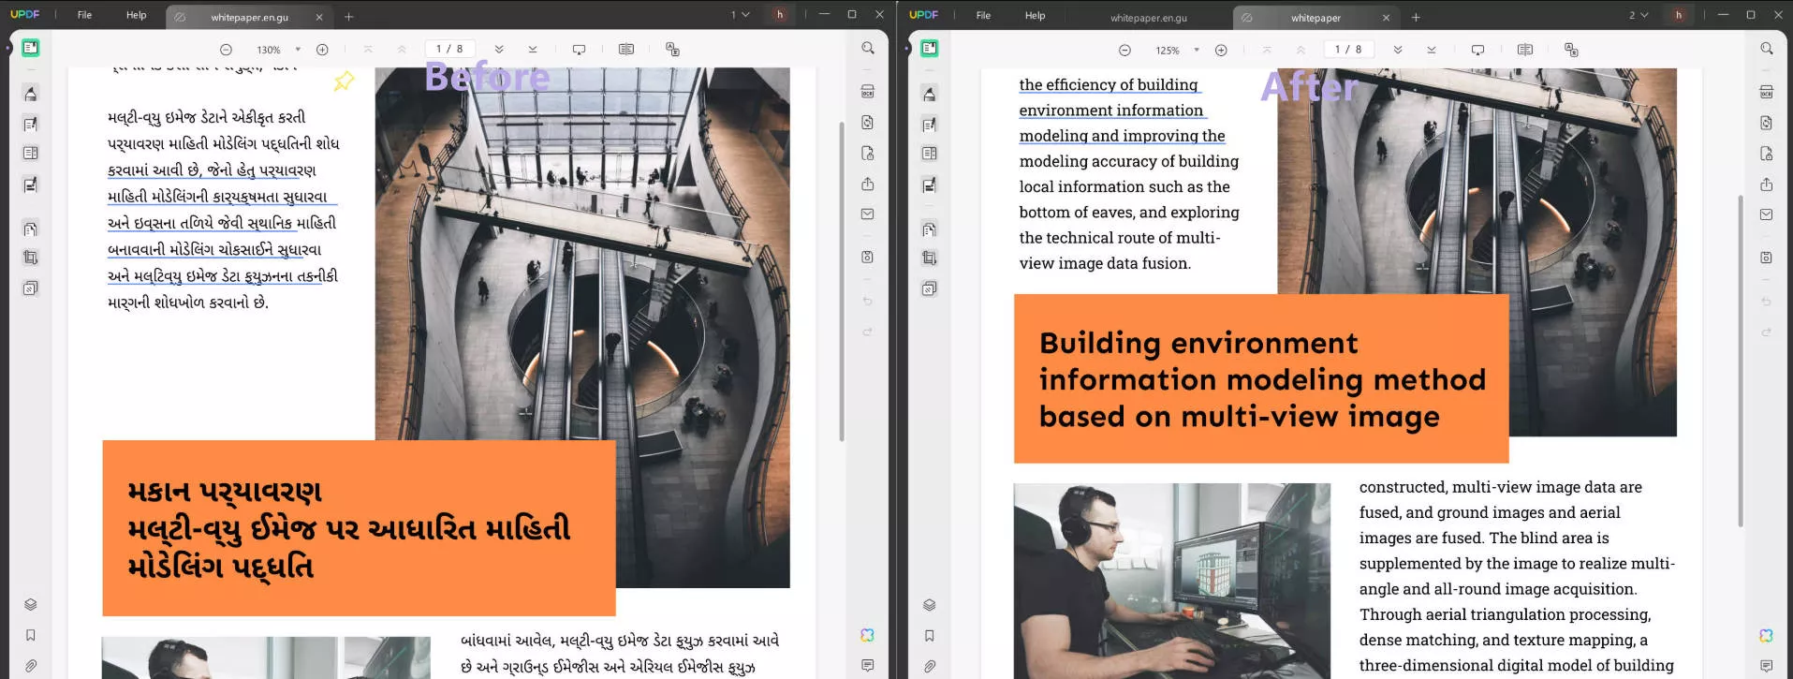
Task: Save as other icon in left window
Action: [868, 257]
